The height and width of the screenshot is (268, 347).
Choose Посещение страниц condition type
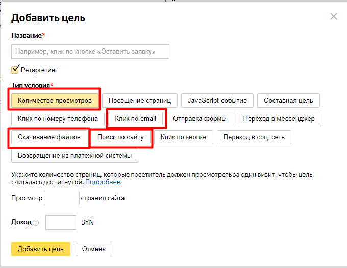[140, 101]
